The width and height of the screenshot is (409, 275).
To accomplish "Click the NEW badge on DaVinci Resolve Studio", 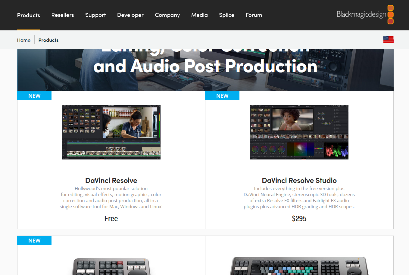I will click(x=222, y=96).
